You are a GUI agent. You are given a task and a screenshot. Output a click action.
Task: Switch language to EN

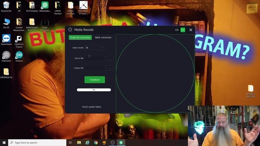pos(183,30)
